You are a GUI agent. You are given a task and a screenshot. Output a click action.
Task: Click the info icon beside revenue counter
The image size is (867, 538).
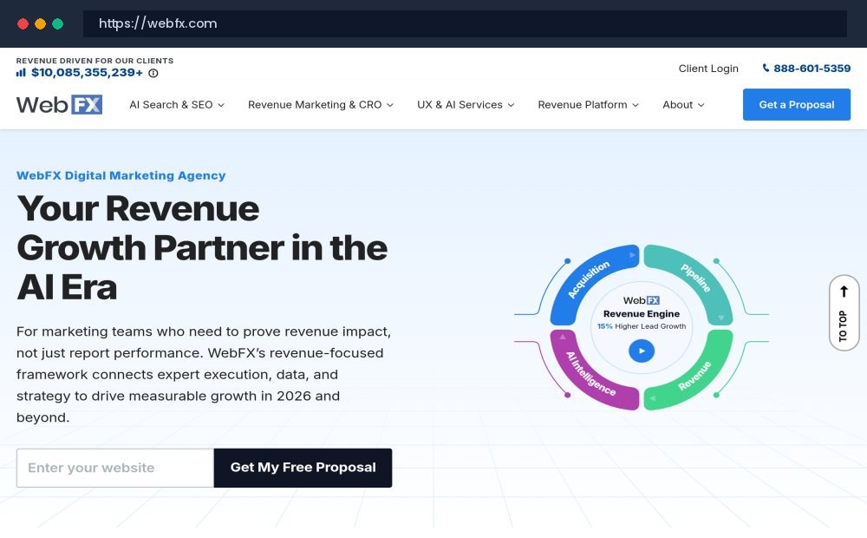pos(153,73)
